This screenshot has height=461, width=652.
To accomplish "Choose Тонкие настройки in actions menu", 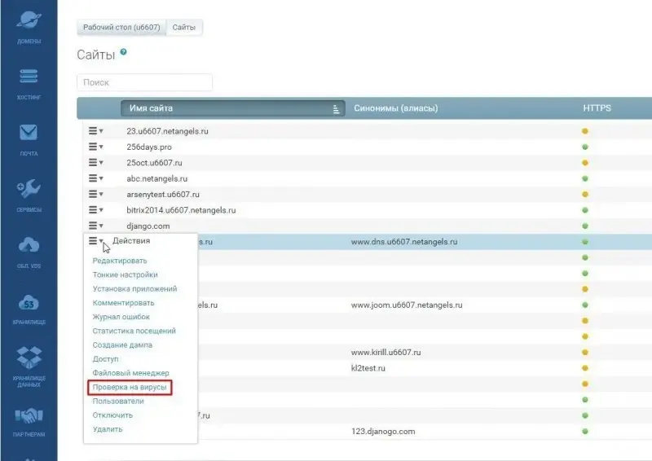I will [125, 274].
